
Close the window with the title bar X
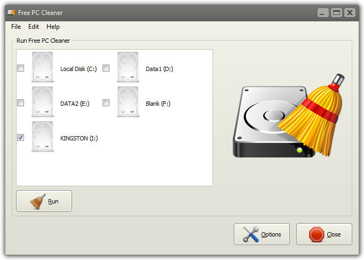(350, 12)
